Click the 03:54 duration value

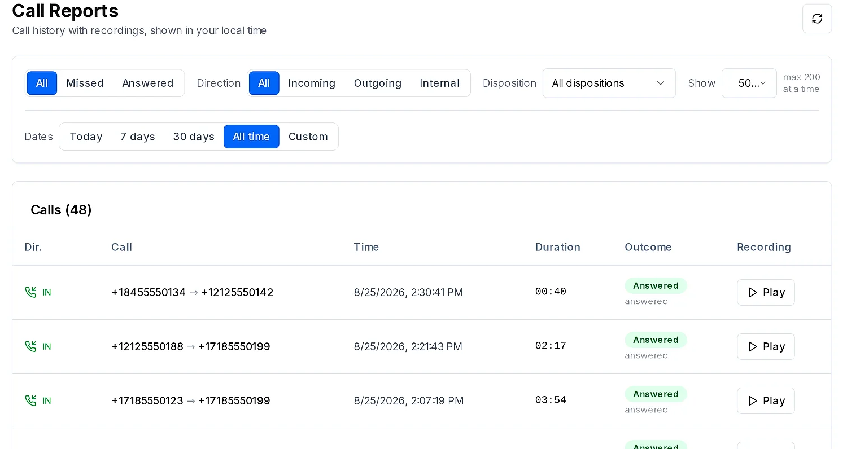551,400
